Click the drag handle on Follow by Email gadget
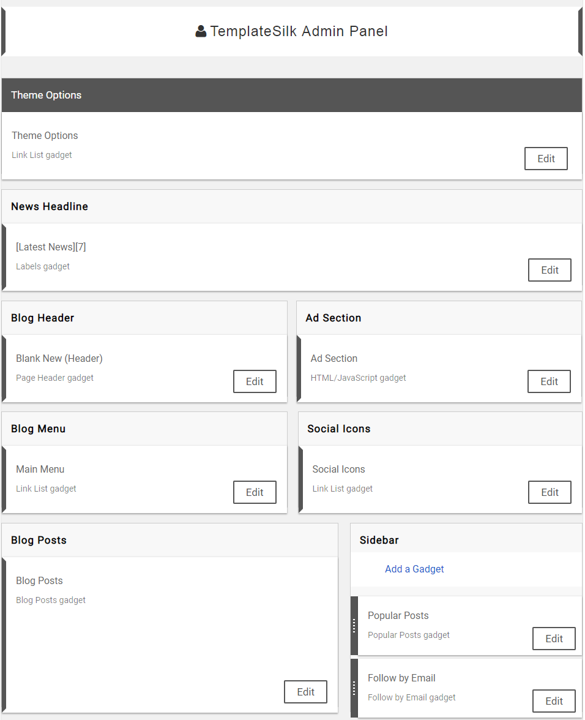This screenshot has height=720, width=585. [354, 688]
